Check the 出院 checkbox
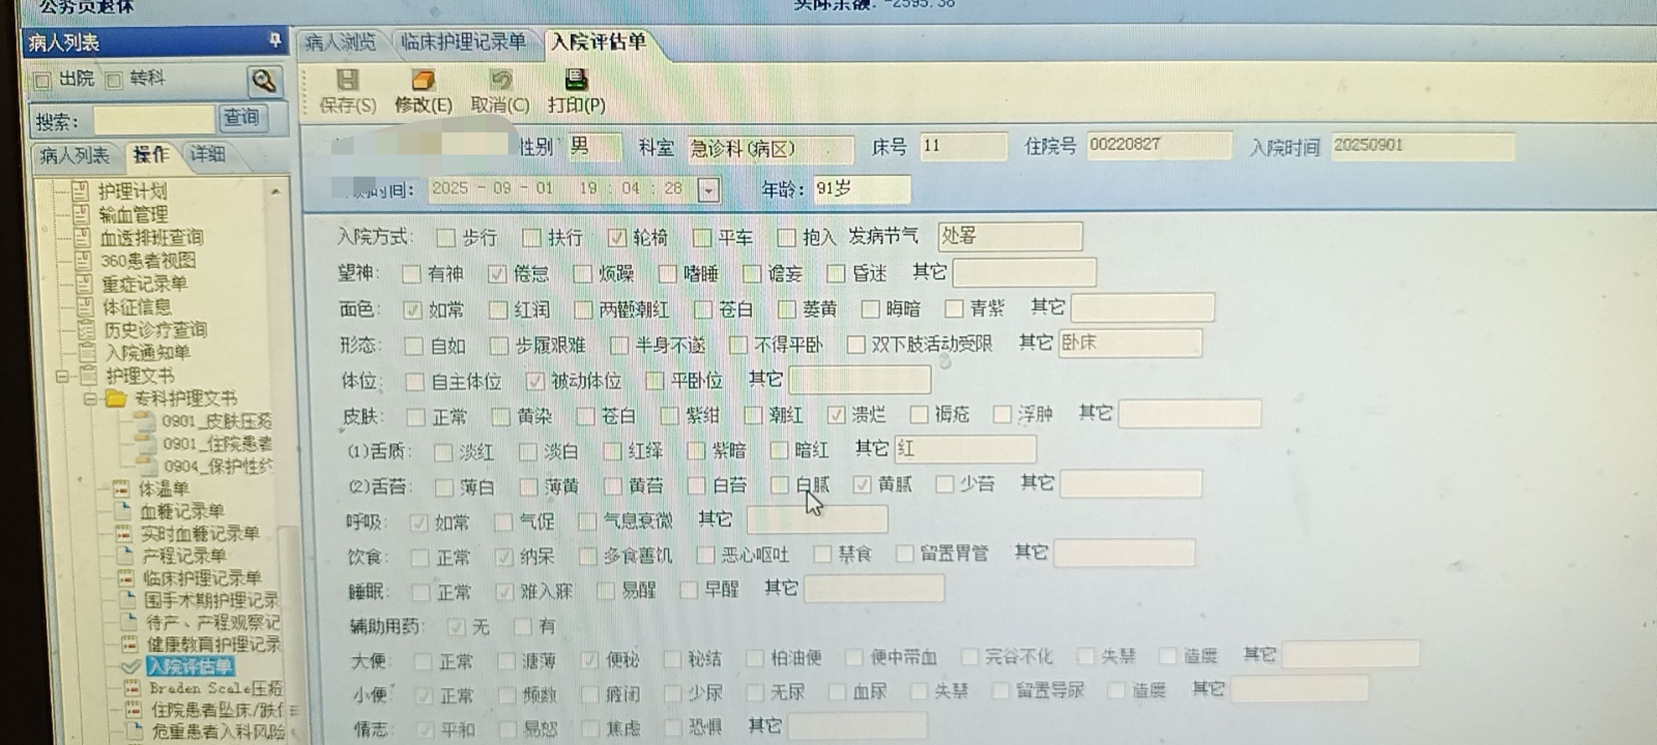The image size is (1657, 745). click(x=43, y=81)
